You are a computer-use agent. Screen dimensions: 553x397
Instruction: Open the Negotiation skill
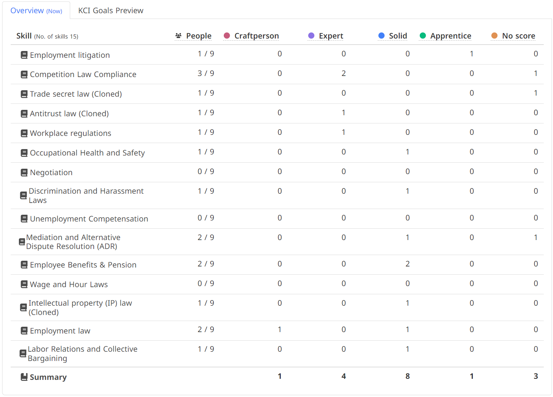pyautogui.click(x=51, y=172)
